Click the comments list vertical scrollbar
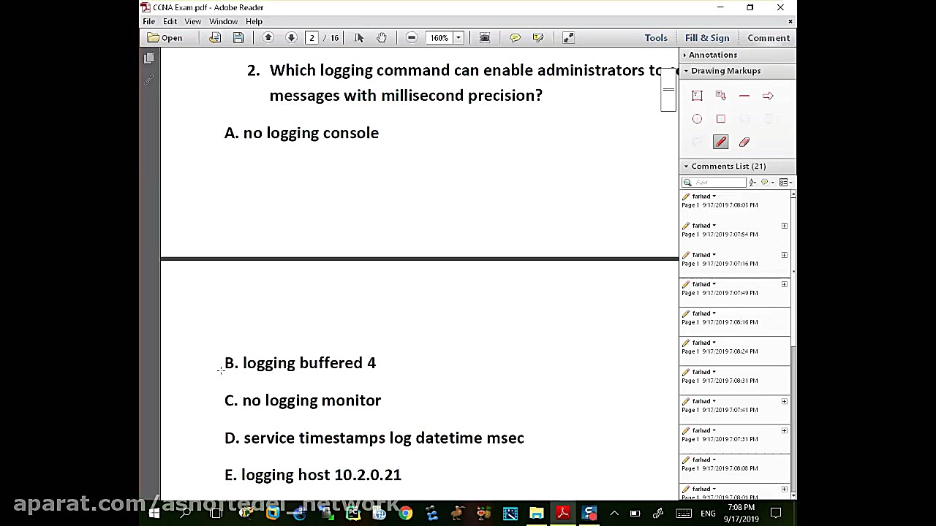The width and height of the screenshot is (936, 526). point(793,343)
